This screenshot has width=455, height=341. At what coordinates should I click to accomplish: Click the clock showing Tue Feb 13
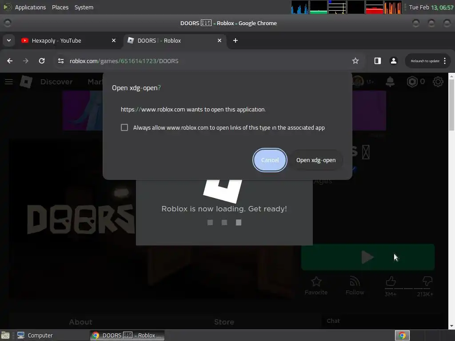click(431, 7)
